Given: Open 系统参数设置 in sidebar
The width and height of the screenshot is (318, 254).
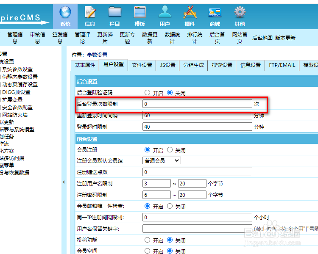Looking at the screenshot, I should coord(17,69).
